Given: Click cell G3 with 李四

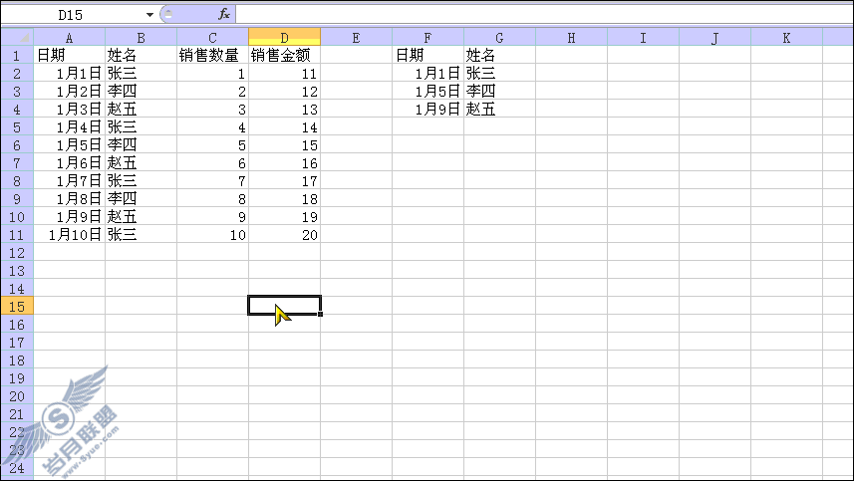Looking at the screenshot, I should pyautogui.click(x=500, y=91).
